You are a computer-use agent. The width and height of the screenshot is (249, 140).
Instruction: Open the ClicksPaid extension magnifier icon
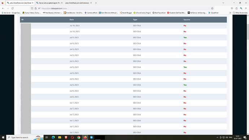[x=241, y=8]
